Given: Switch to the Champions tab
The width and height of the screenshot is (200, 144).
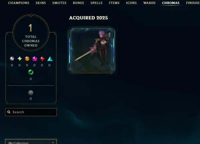Looking at the screenshot, I should click(19, 3).
